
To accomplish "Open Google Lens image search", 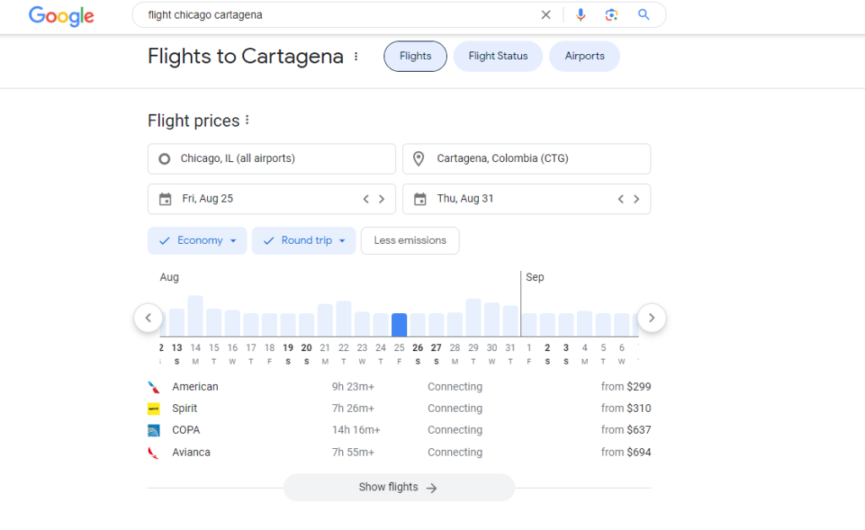I will point(612,14).
